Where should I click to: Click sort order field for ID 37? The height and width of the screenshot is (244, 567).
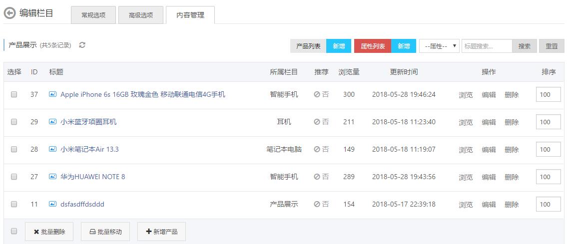coord(548,95)
